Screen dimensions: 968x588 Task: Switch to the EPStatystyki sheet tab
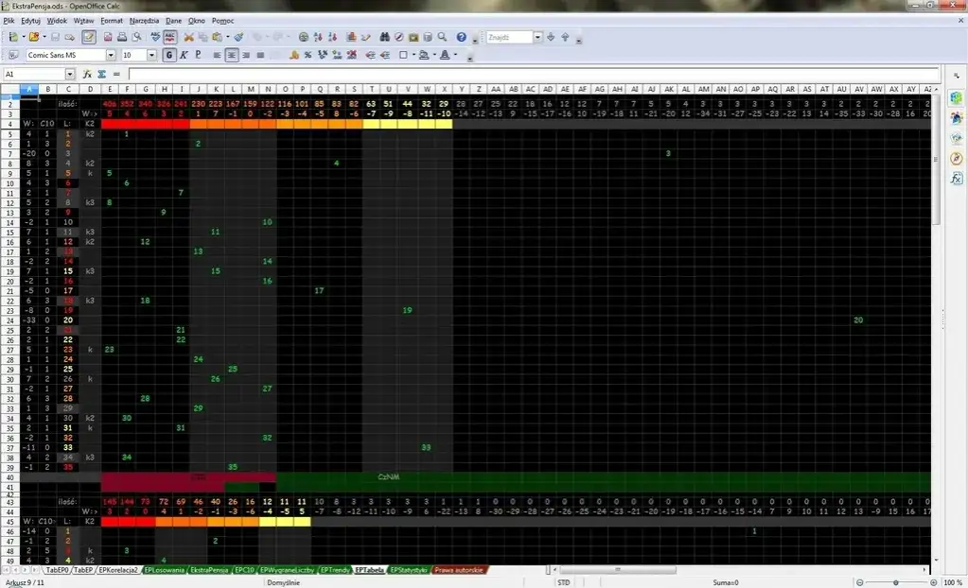(410, 570)
